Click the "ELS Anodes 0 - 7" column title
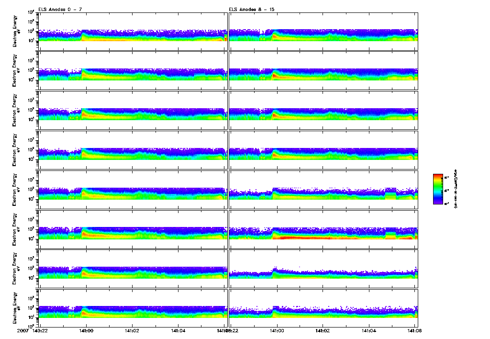Viewport: 490px width, 339px height. click(x=60, y=10)
